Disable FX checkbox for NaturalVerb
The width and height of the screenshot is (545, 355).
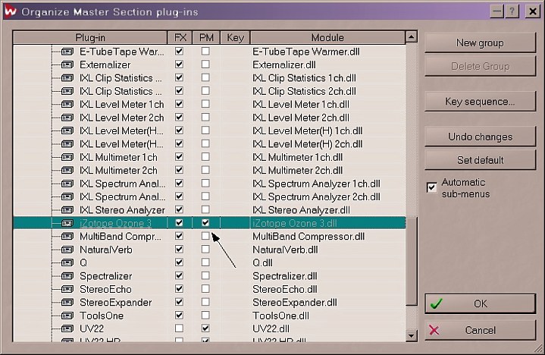179,249
